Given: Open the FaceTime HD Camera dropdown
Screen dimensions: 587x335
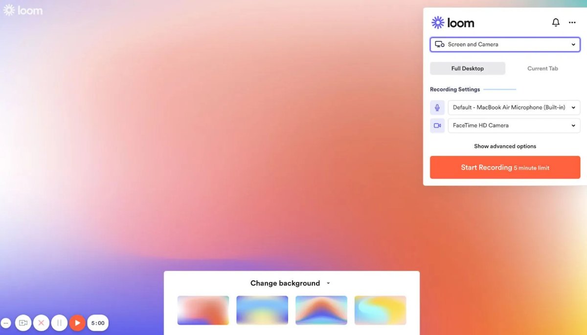Looking at the screenshot, I should tap(514, 126).
